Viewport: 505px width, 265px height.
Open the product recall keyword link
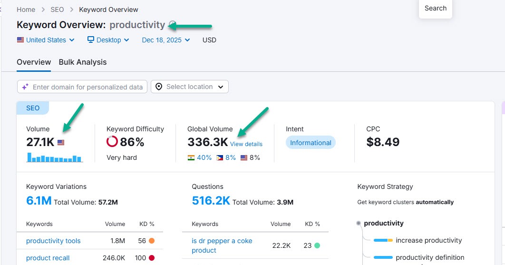coord(48,258)
